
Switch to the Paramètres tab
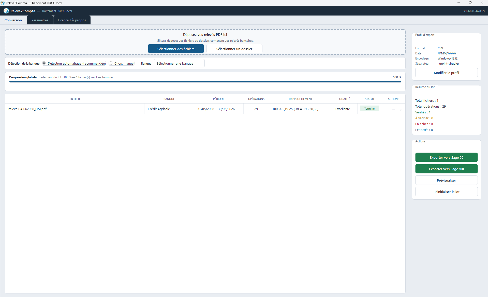coord(40,20)
